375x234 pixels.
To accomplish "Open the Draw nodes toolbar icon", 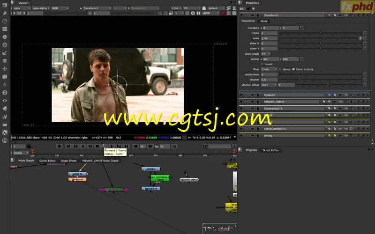I will 5,13.
